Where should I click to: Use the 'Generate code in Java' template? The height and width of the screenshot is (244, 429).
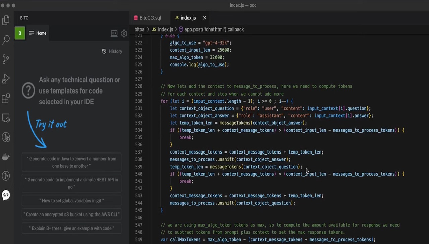pos(71,162)
